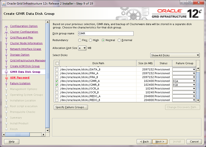Click the ASM Password step icon
206x147 pixels.
coord(6,78)
